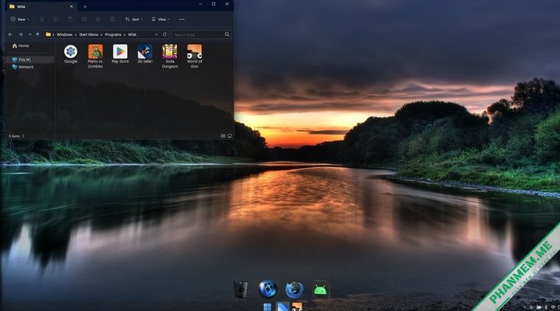This screenshot has width=560, height=311.
Task: Switch to details view layout button
Action: pyautogui.click(x=223, y=136)
